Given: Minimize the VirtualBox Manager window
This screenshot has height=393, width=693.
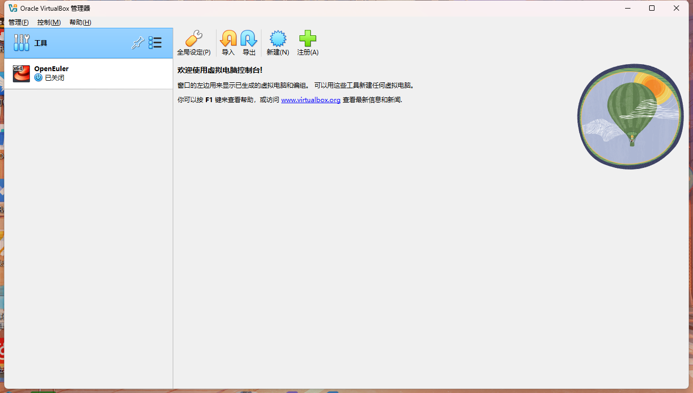Looking at the screenshot, I should coord(627,8).
